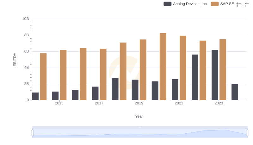Click the left handle of the range slider
The image size is (253, 145).
[33, 133]
